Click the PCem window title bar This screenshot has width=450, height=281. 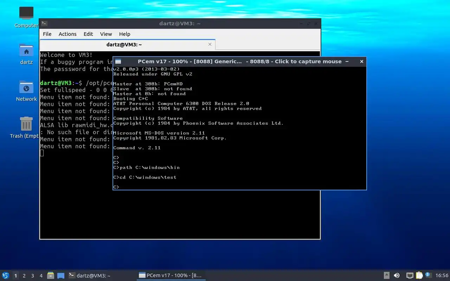pyautogui.click(x=240, y=61)
